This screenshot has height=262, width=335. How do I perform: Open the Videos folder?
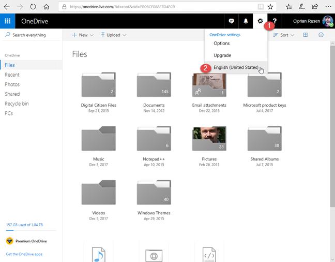99,193
